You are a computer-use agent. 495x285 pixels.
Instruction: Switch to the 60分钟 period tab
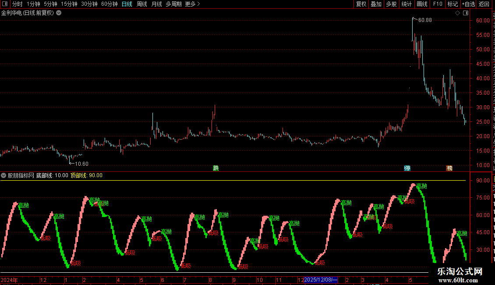click(x=110, y=4)
